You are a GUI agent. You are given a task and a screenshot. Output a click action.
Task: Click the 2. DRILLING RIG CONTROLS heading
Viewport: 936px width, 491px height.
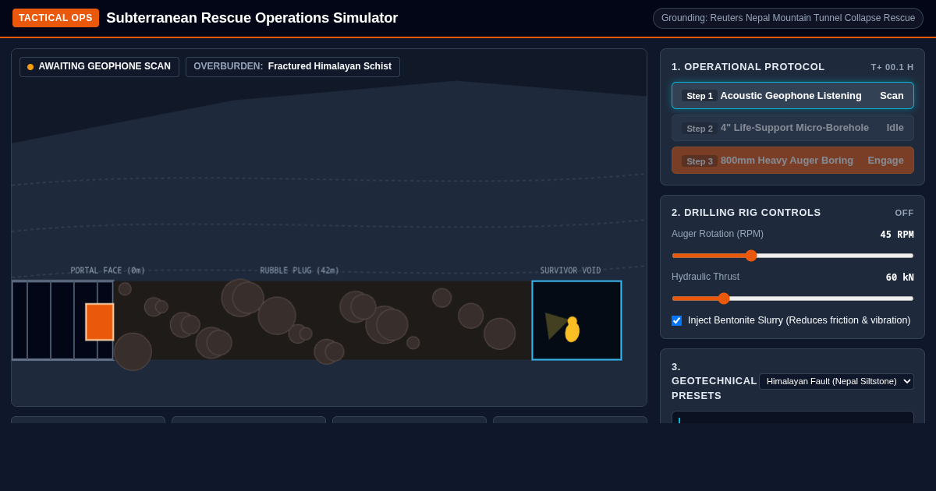746,213
